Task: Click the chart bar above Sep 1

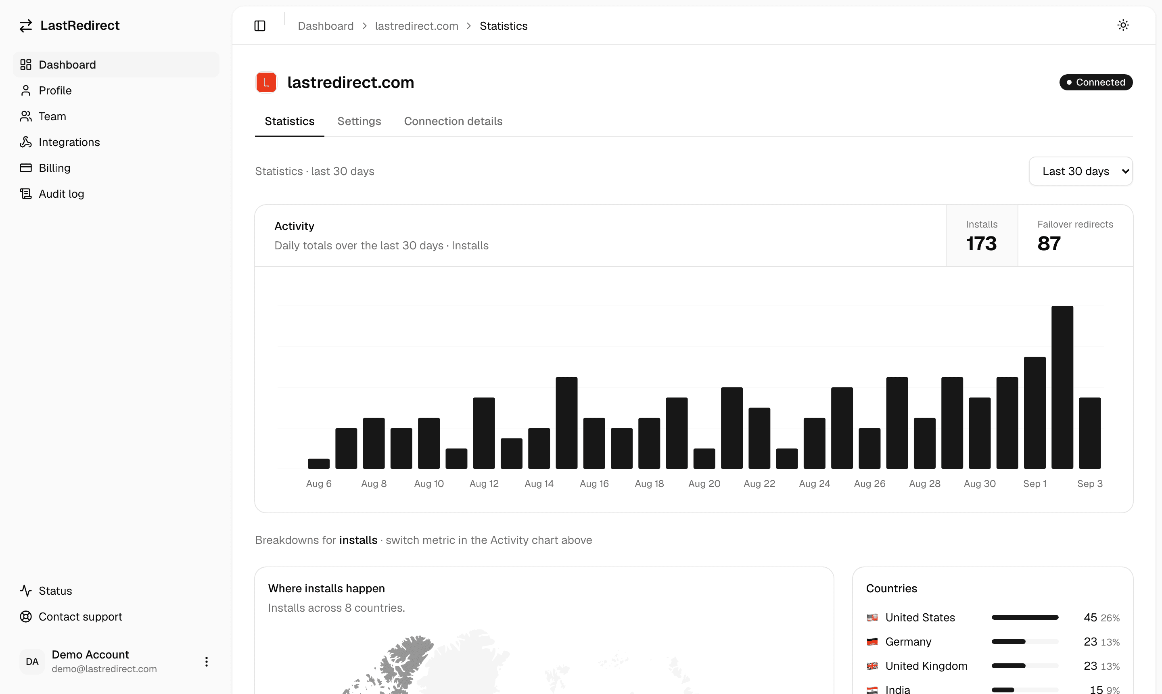Action: tap(1035, 412)
